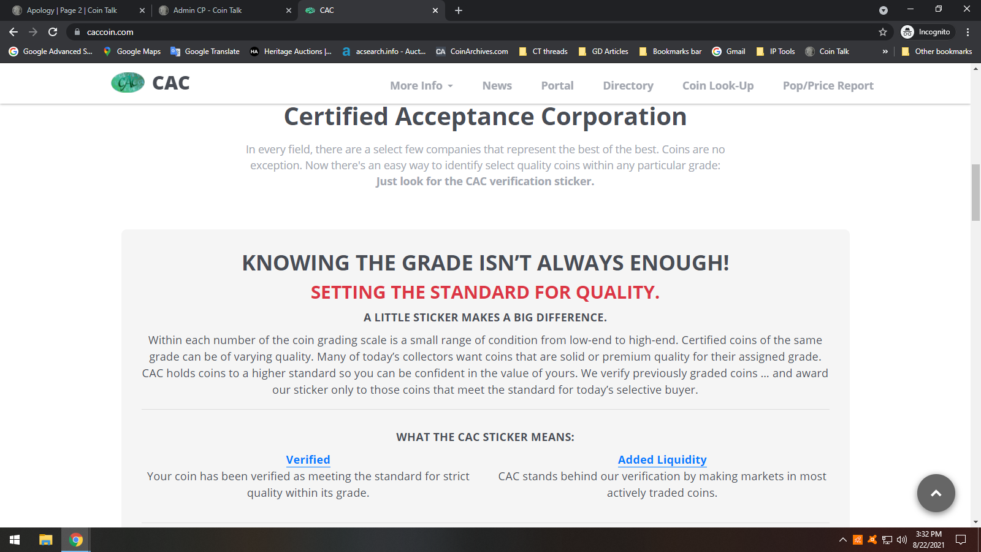The image size is (981, 552).
Task: Bookmark this page with the star icon
Action: point(883,32)
